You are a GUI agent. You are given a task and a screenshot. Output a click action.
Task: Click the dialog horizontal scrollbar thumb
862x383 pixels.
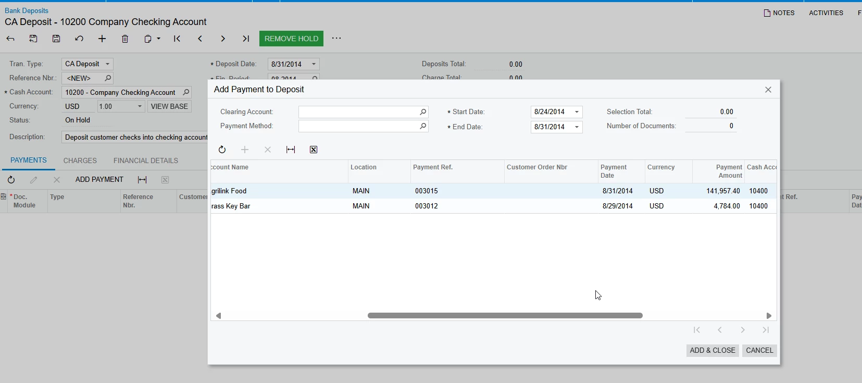pos(505,316)
